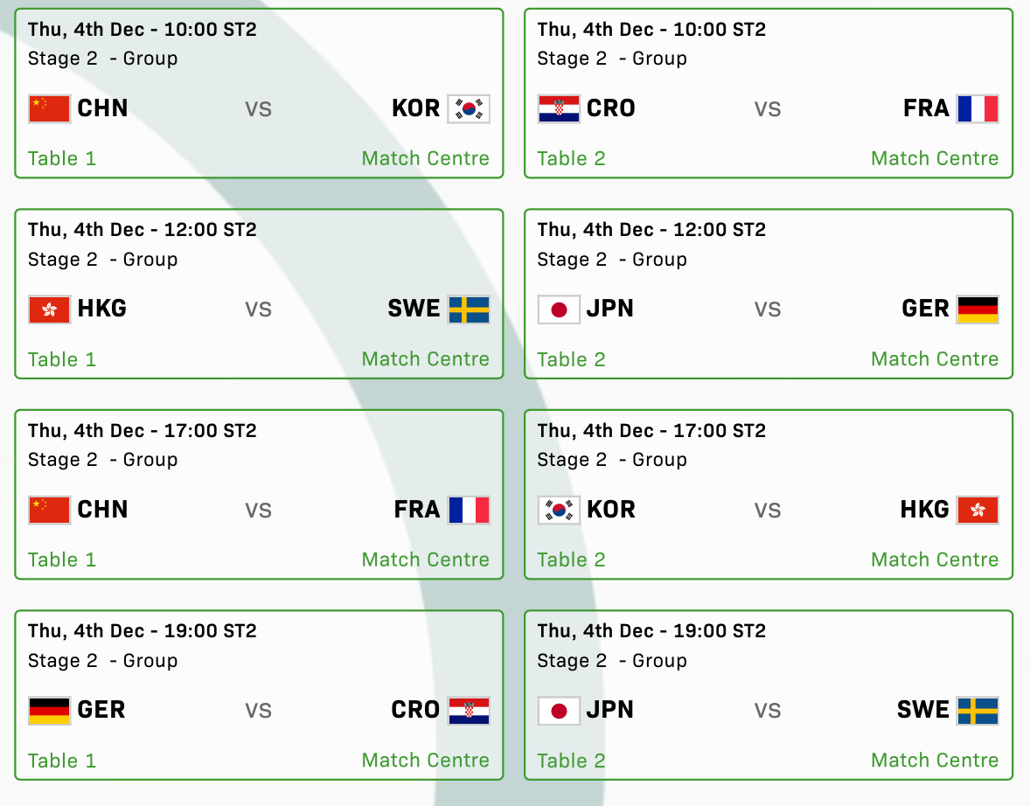
Task: Select Table 2 link in JPN vs SWE card
Action: point(571,761)
